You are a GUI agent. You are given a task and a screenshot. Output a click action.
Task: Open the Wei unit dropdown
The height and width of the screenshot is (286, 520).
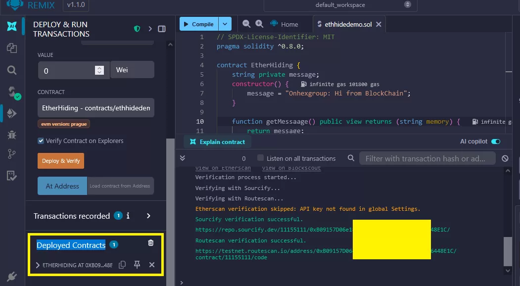pos(132,70)
